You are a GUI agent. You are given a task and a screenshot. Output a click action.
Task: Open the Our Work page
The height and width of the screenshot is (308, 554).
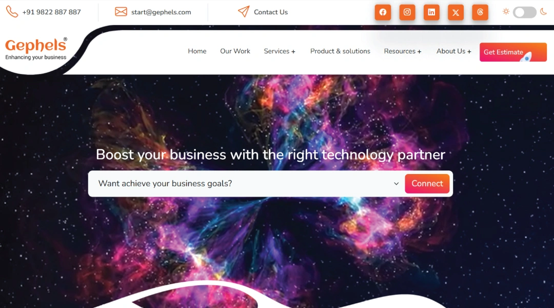(x=235, y=51)
